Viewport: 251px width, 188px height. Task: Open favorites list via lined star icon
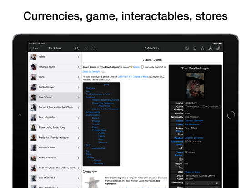[211, 48]
